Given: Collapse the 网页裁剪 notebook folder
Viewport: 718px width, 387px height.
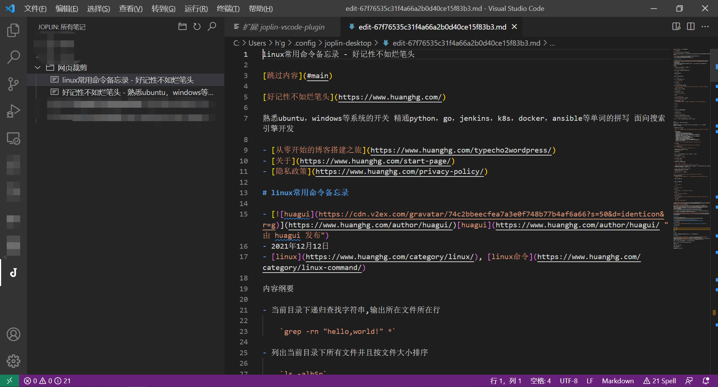Looking at the screenshot, I should 37,68.
